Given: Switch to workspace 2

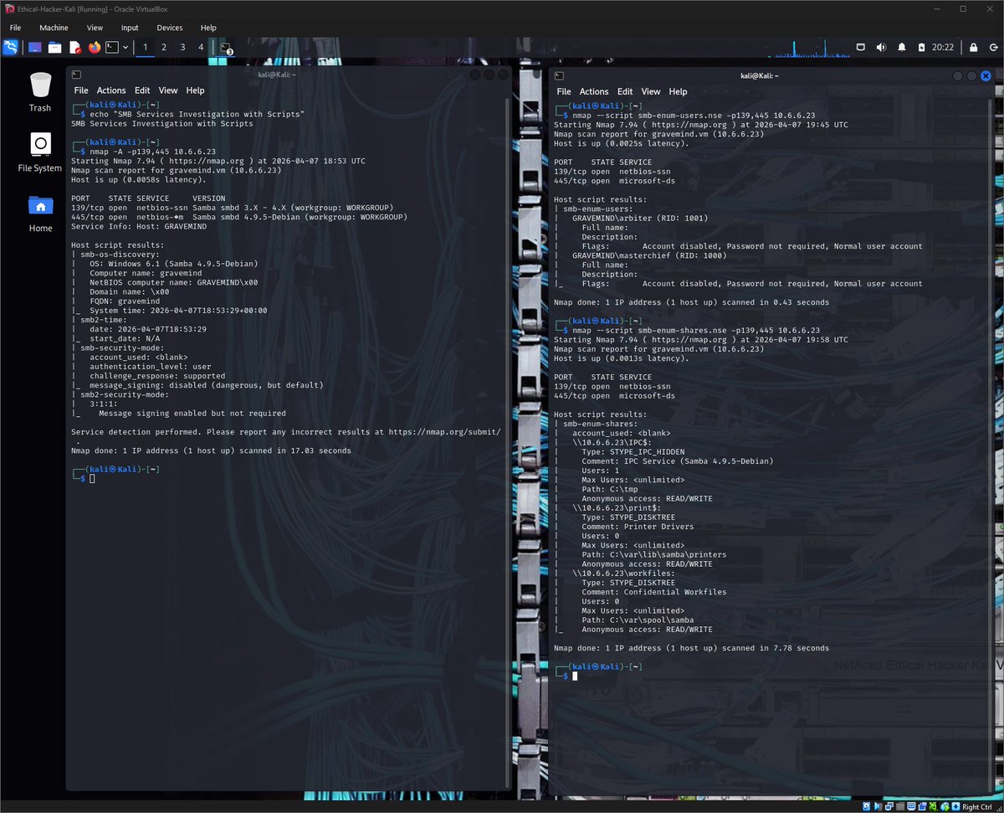Looking at the screenshot, I should click(x=164, y=48).
